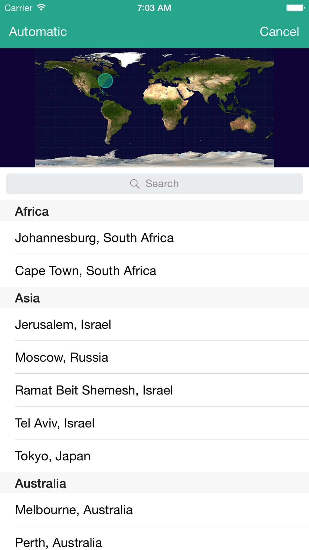Select Melbourne, Australia

[x=154, y=510]
